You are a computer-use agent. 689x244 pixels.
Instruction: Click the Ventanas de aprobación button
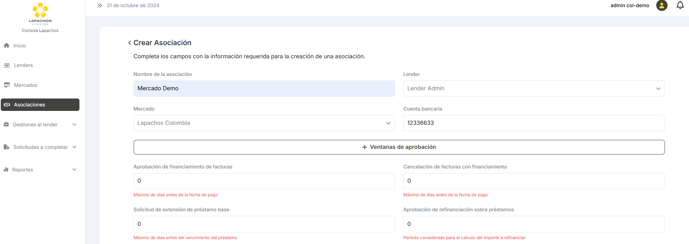(x=399, y=147)
